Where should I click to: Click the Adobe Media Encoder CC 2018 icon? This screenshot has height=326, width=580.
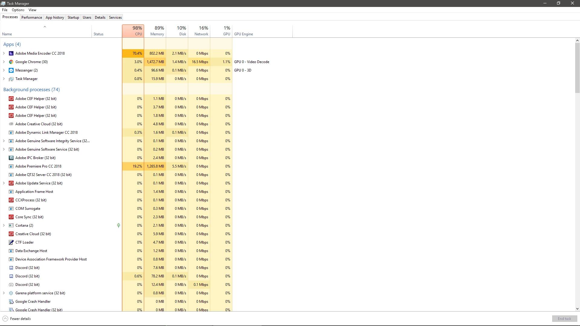pyautogui.click(x=11, y=53)
